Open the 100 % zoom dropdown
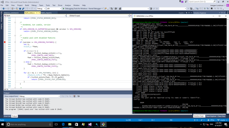Screen dimensions: 229x128 coord(8,89)
